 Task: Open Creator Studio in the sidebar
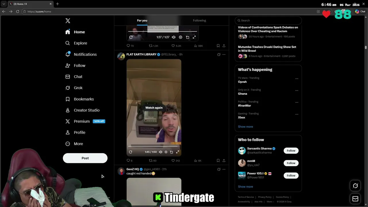tap(83, 110)
